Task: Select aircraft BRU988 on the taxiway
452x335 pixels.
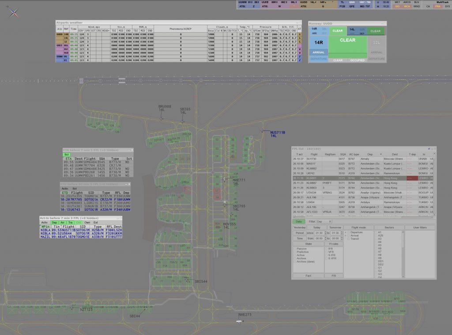Action: [x=162, y=118]
